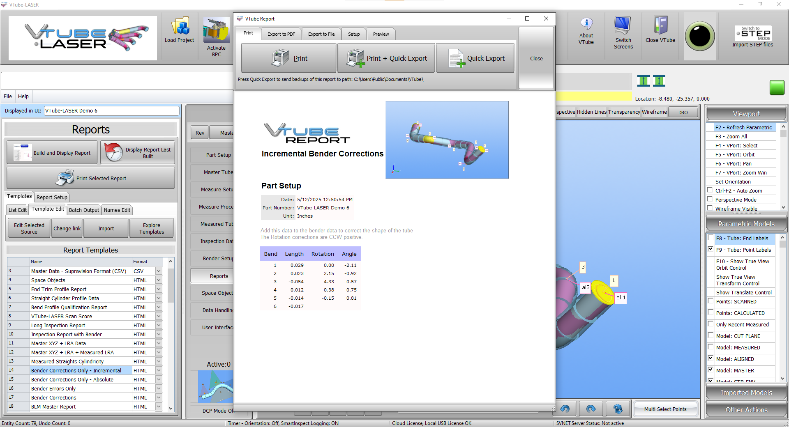Click the green square indicator
This screenshot has height=427, width=789.
[777, 87]
